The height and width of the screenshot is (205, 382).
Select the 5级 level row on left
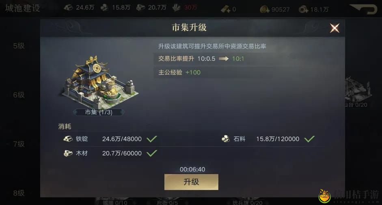pos(19,46)
